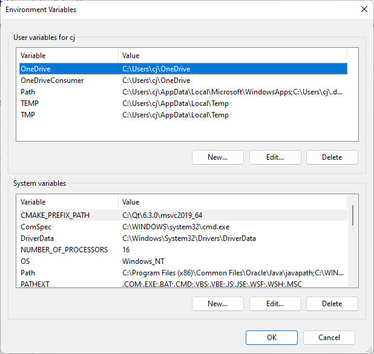Select the system Path variable row
The height and width of the screenshot is (354, 374).
183,272
